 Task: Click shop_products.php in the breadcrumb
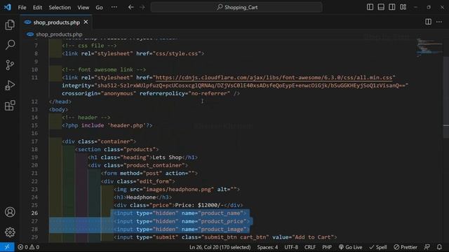pos(59,34)
